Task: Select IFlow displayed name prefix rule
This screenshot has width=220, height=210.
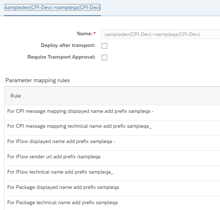Action: 112,143
